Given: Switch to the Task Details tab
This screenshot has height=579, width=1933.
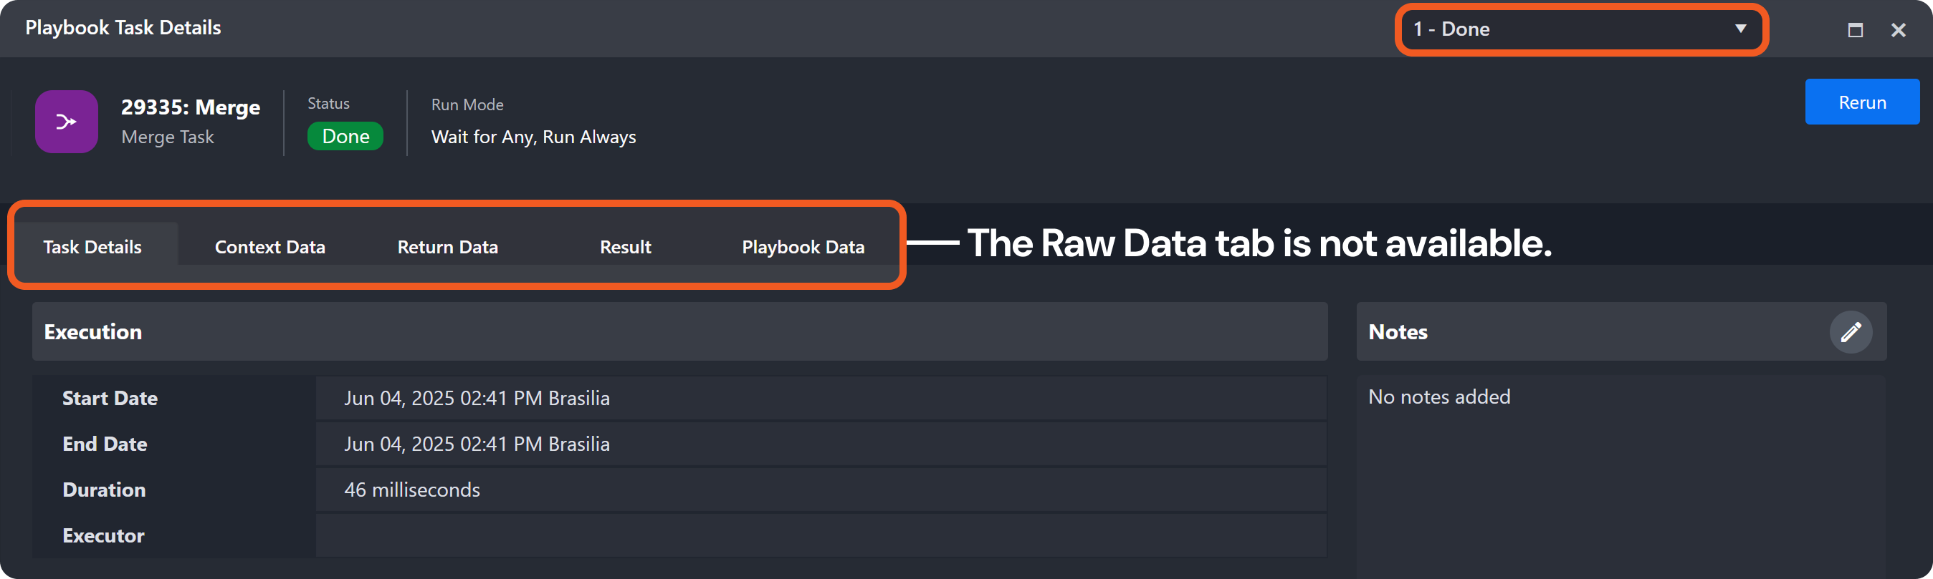Looking at the screenshot, I should click(92, 247).
